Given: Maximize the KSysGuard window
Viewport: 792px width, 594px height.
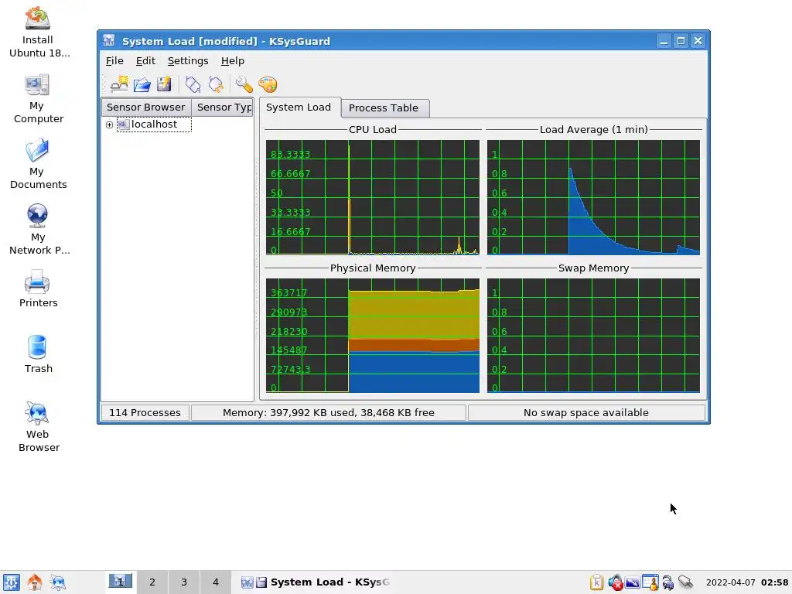Looking at the screenshot, I should [681, 41].
